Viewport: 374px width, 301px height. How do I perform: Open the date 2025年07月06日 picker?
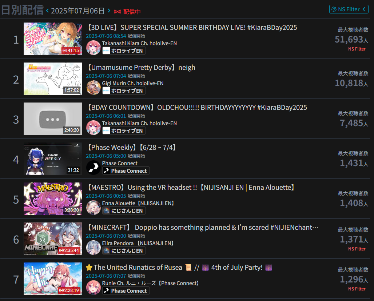[78, 11]
